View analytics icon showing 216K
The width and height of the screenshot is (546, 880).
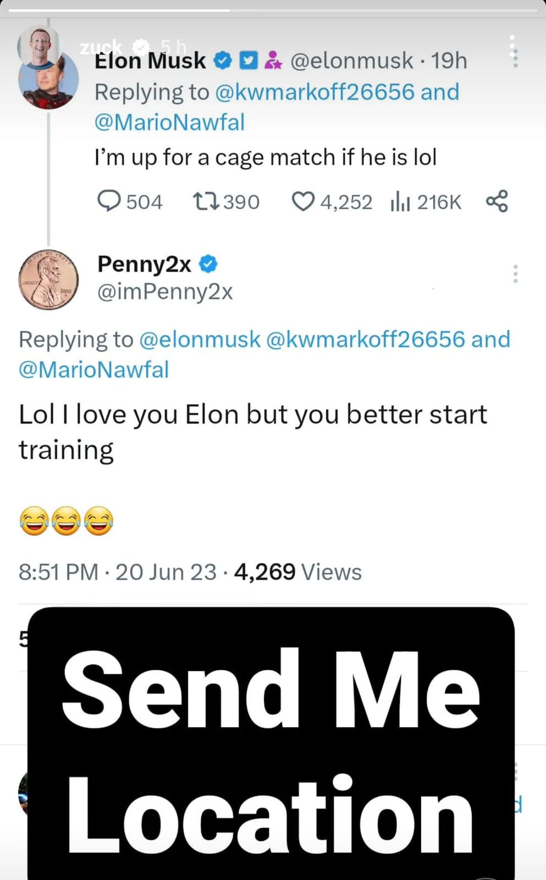tap(400, 202)
